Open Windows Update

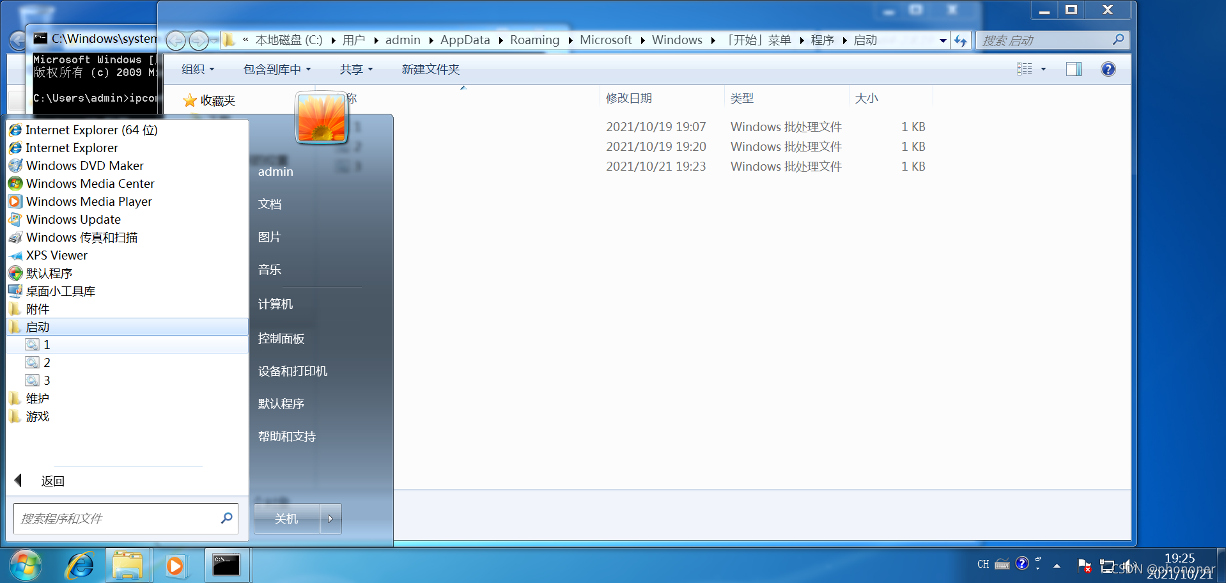click(x=65, y=219)
